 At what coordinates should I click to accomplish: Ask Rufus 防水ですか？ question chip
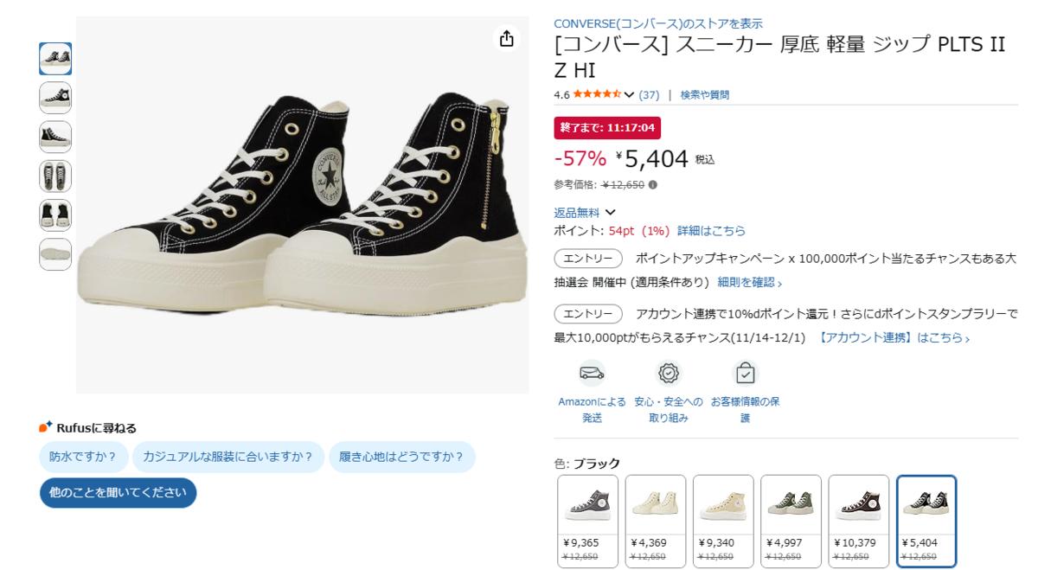(x=83, y=457)
